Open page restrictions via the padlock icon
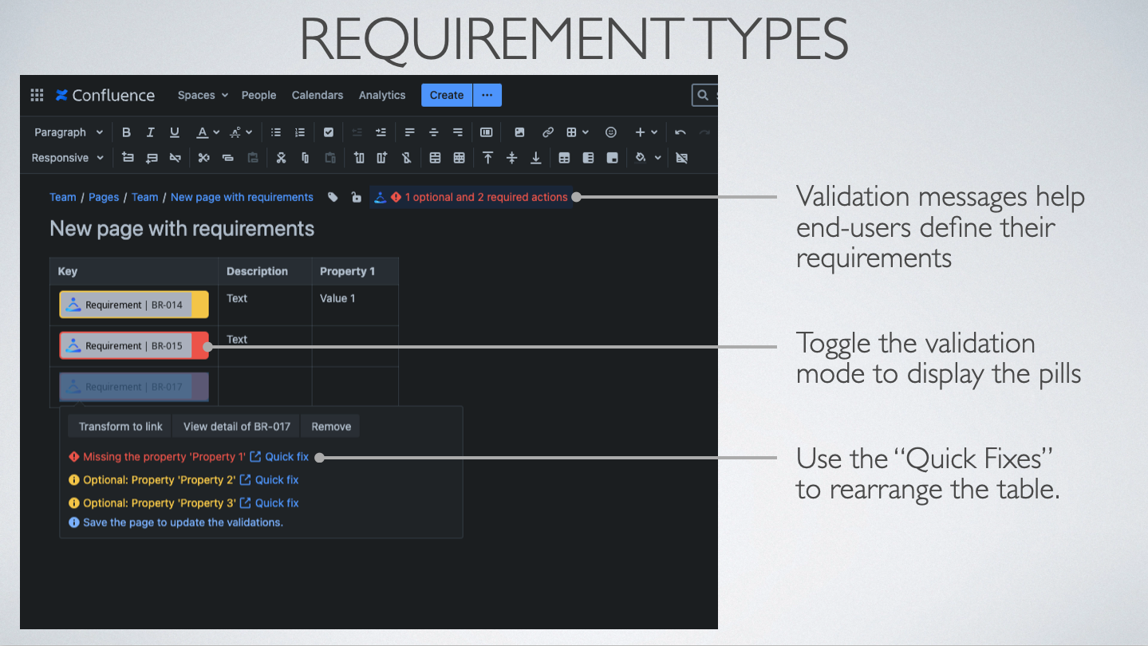1148x646 pixels. pos(357,197)
